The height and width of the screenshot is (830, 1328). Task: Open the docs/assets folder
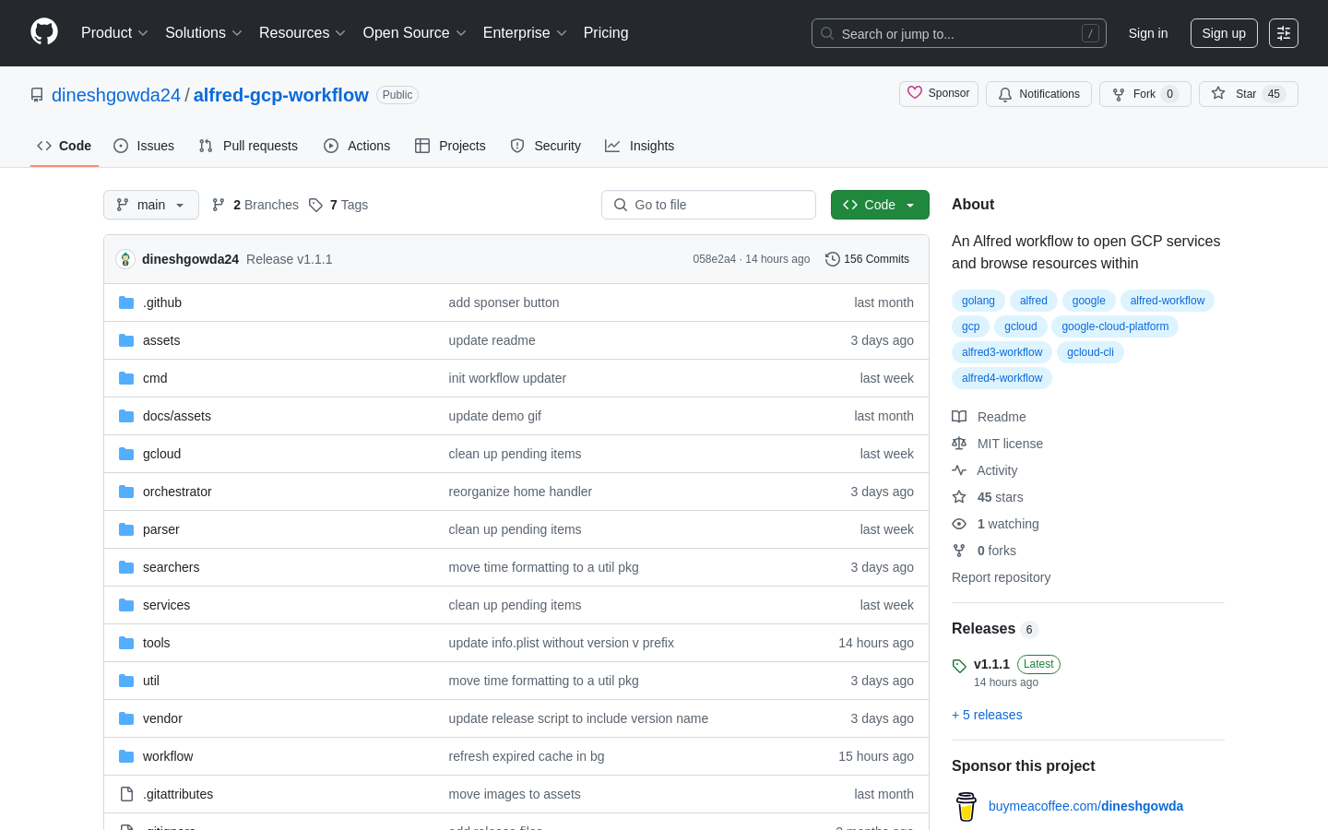(x=177, y=416)
